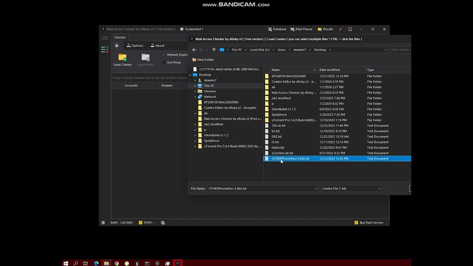The width and height of the screenshot is (473, 266).
Task: Click the pin icon in title bar
Action: point(340,29)
